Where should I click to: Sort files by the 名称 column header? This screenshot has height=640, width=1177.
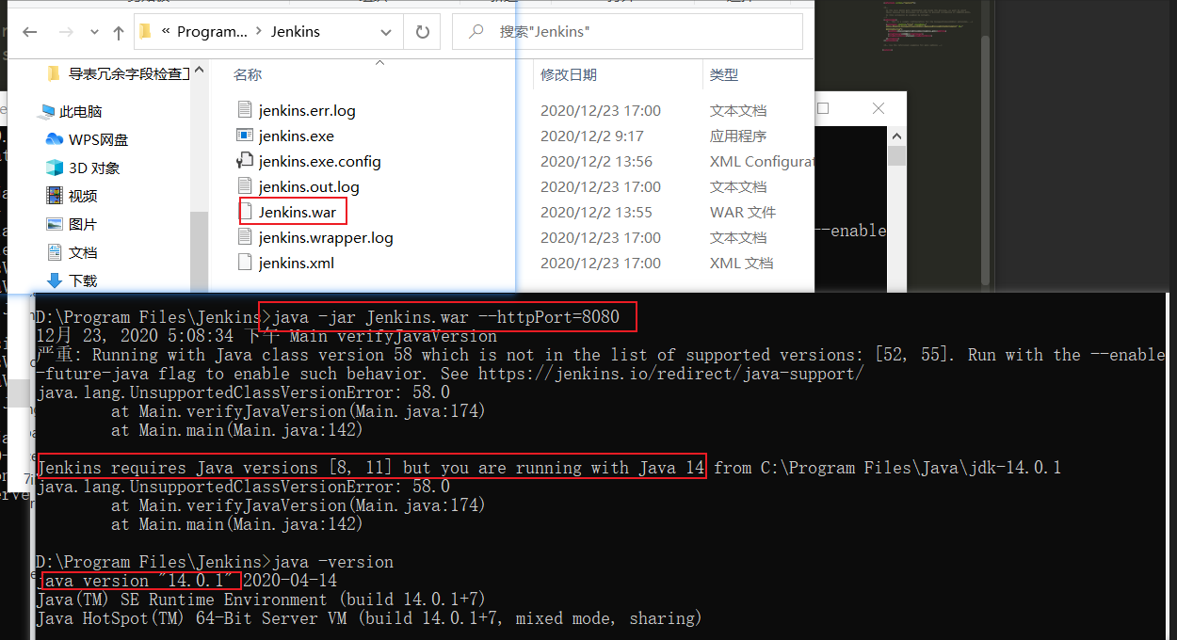[247, 74]
